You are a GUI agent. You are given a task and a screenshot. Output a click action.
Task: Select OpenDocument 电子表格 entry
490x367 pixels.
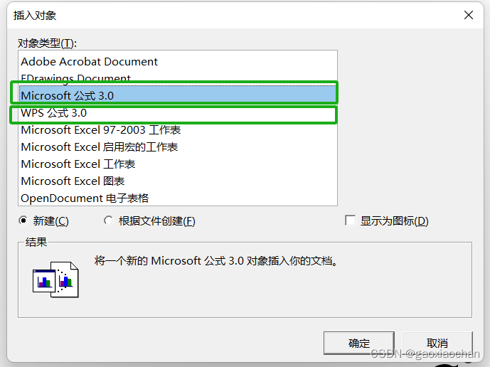pyautogui.click(x=178, y=198)
